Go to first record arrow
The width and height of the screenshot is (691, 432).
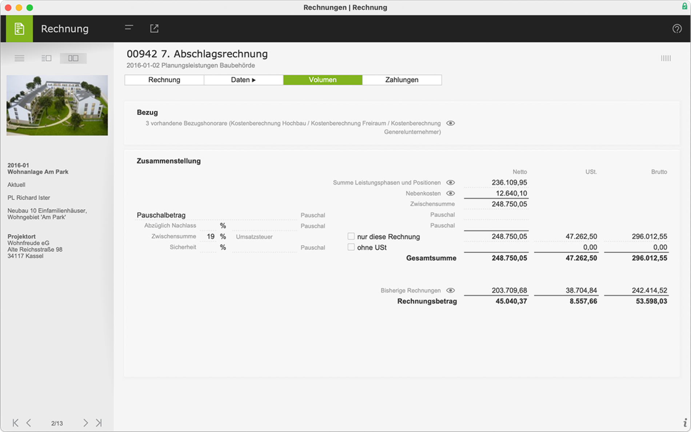pyautogui.click(x=15, y=423)
